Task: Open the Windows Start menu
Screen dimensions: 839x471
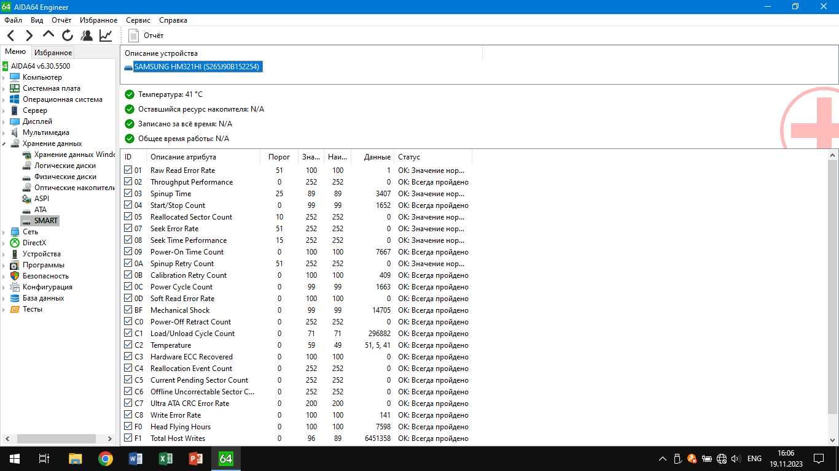Action: (15, 459)
